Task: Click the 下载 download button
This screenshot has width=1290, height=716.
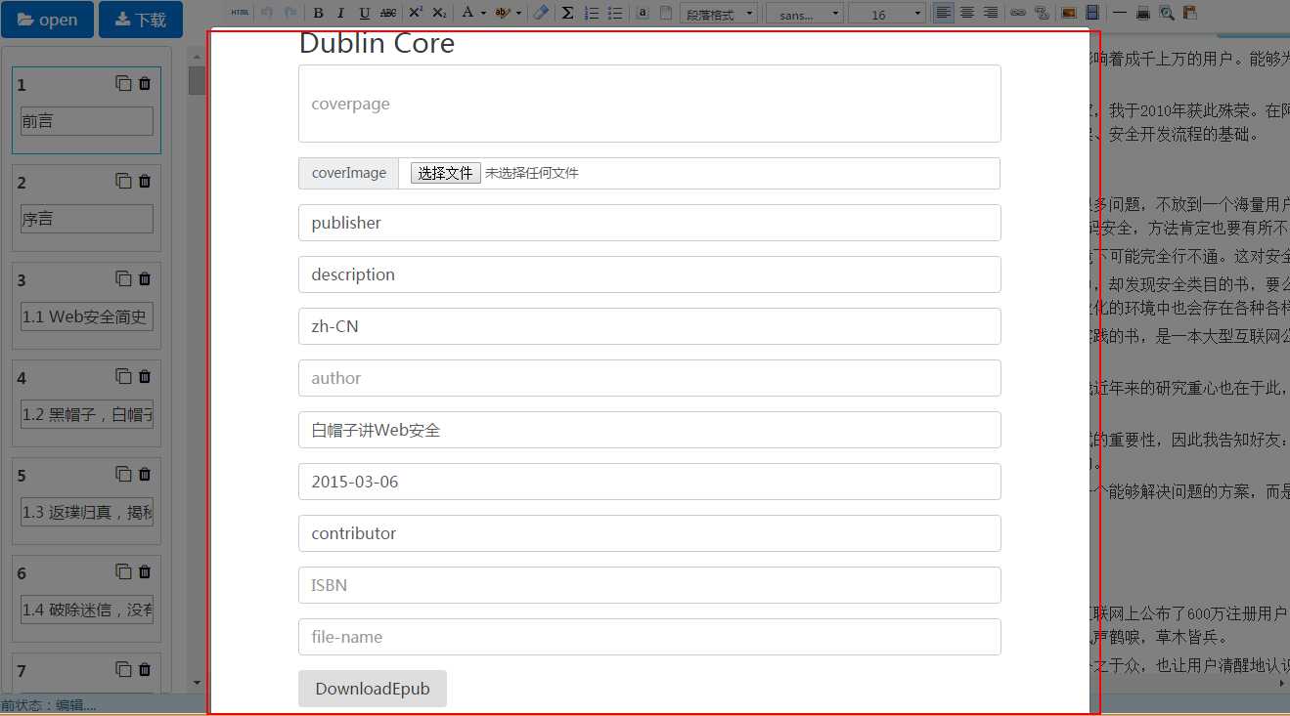Action: point(141,20)
